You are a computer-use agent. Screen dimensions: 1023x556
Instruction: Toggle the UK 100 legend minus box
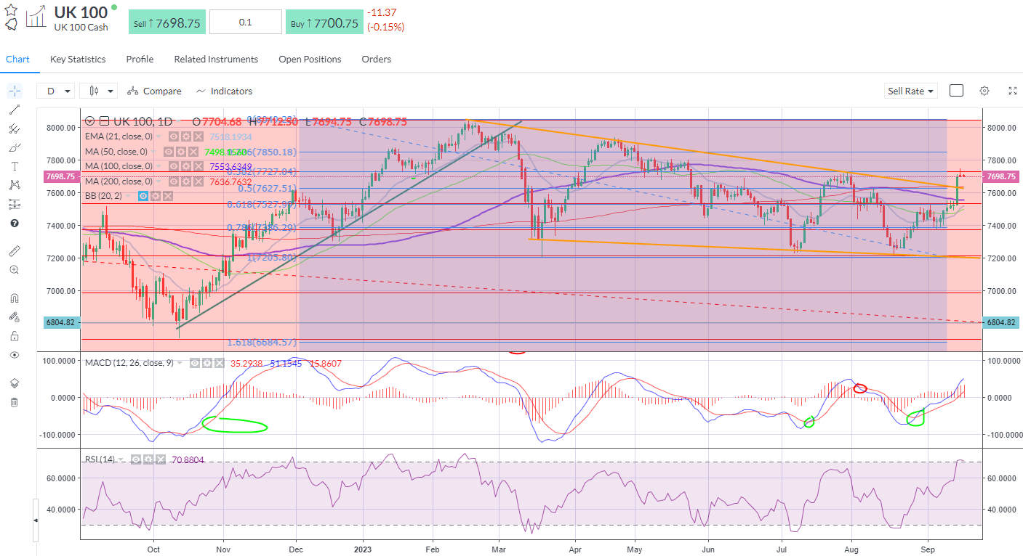[x=104, y=121]
